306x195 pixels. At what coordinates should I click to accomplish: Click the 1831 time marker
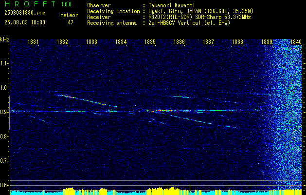click(33, 41)
